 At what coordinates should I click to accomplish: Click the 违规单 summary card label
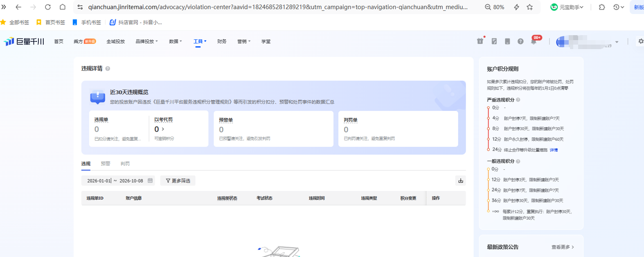(101, 120)
